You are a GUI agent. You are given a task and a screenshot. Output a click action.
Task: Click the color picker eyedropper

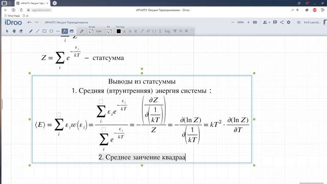82,31
